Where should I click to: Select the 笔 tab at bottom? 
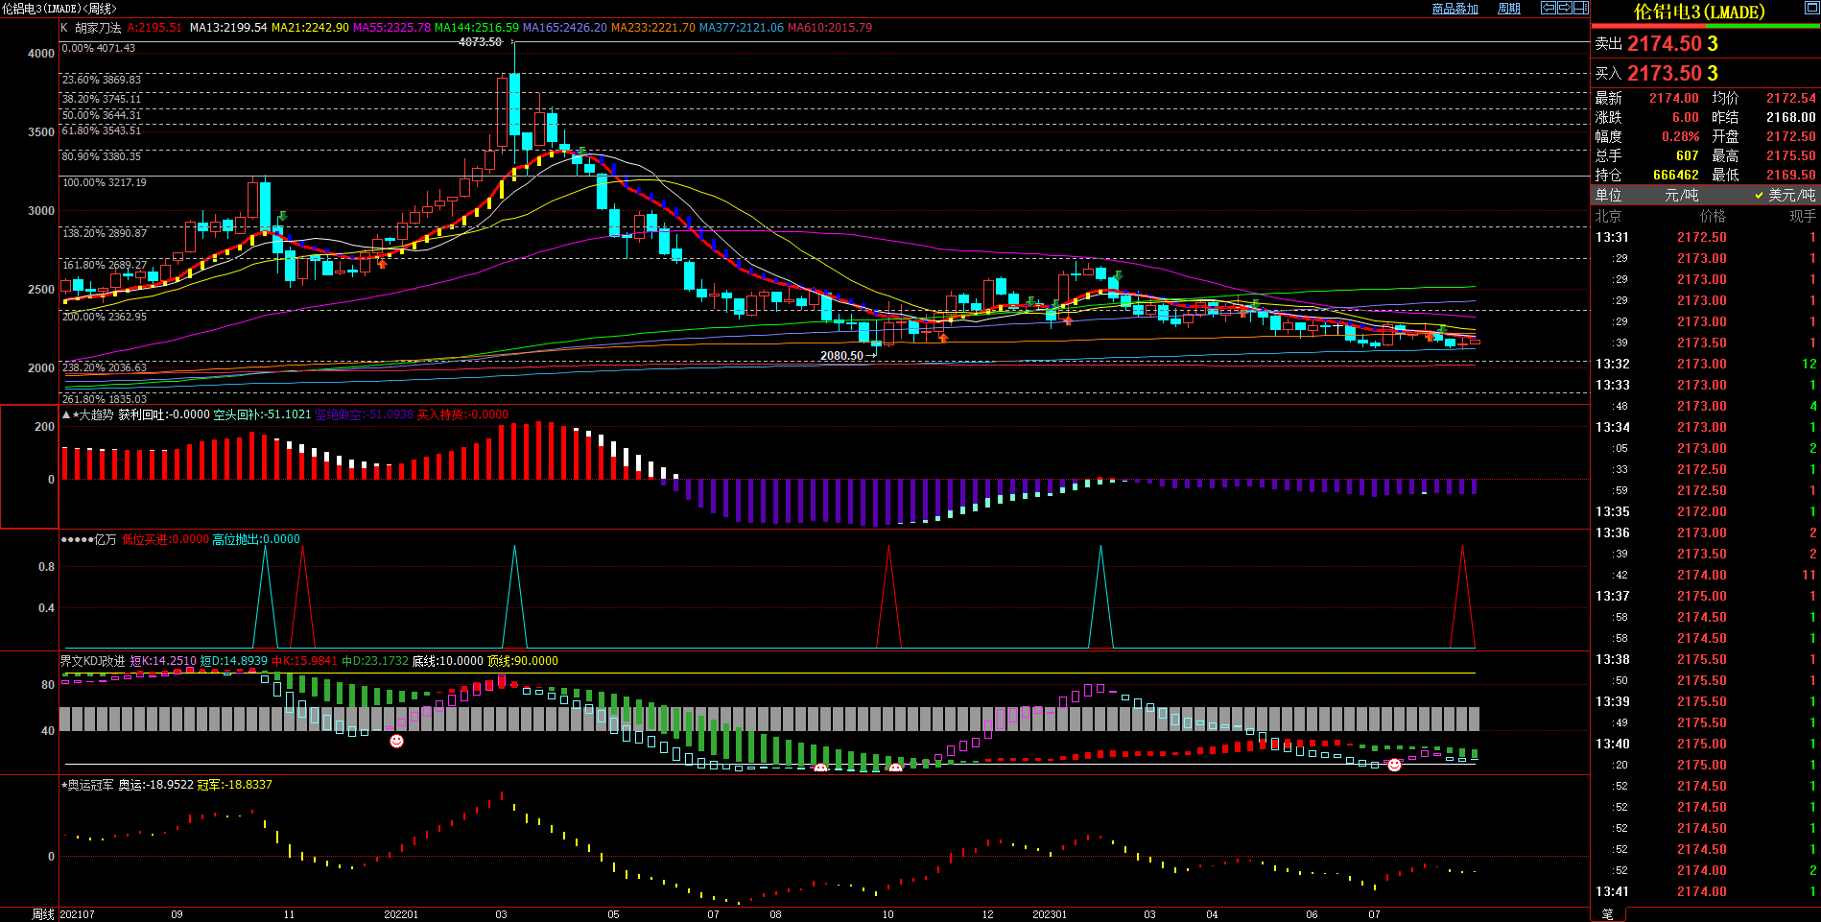(1607, 914)
